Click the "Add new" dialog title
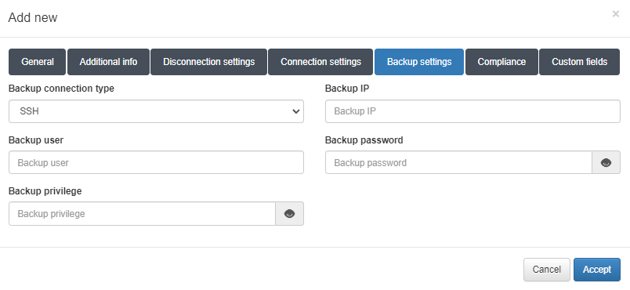The image size is (630, 290). 33,18
